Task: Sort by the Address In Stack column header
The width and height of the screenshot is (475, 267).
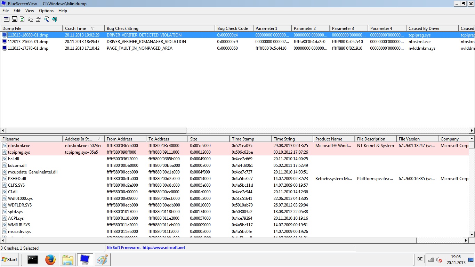Action: pos(83,139)
